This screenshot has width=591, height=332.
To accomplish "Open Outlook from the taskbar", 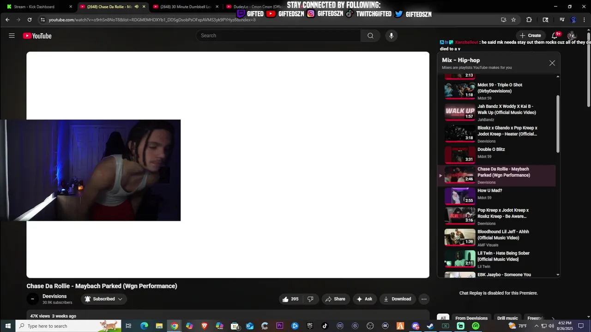I will [250, 326].
